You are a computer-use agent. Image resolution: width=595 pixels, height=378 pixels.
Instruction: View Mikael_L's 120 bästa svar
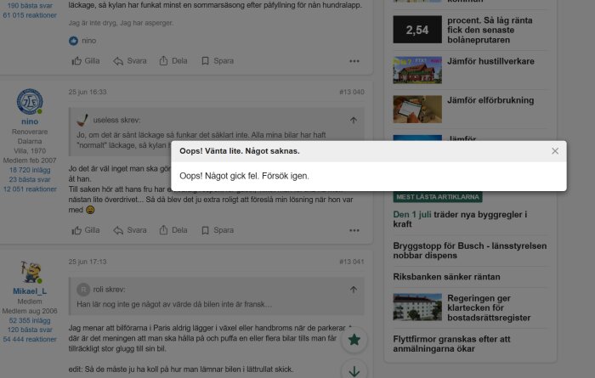pyautogui.click(x=30, y=330)
